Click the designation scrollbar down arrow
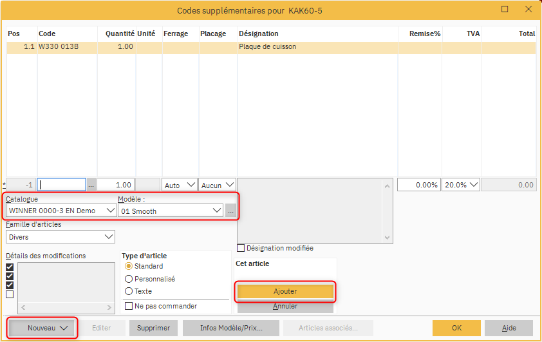Screen dimensions: 542x342 coord(388,237)
